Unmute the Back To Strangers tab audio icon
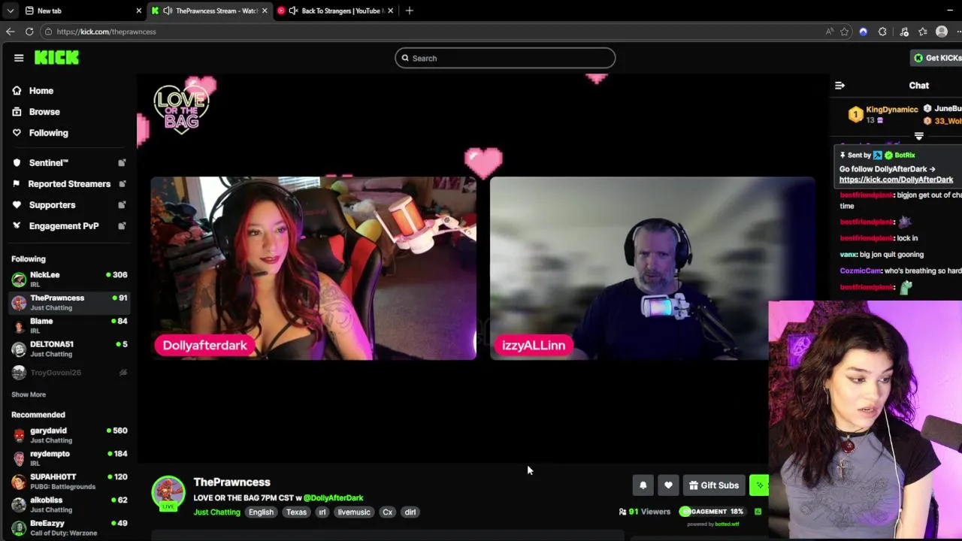This screenshot has height=541, width=962. coord(293,11)
